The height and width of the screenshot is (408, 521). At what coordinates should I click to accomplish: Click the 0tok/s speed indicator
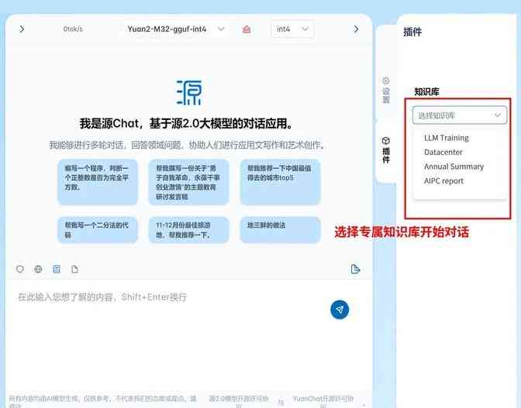coord(73,29)
